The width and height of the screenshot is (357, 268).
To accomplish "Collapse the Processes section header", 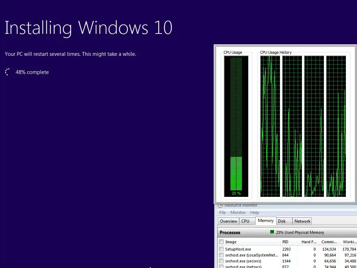I will [287, 232].
